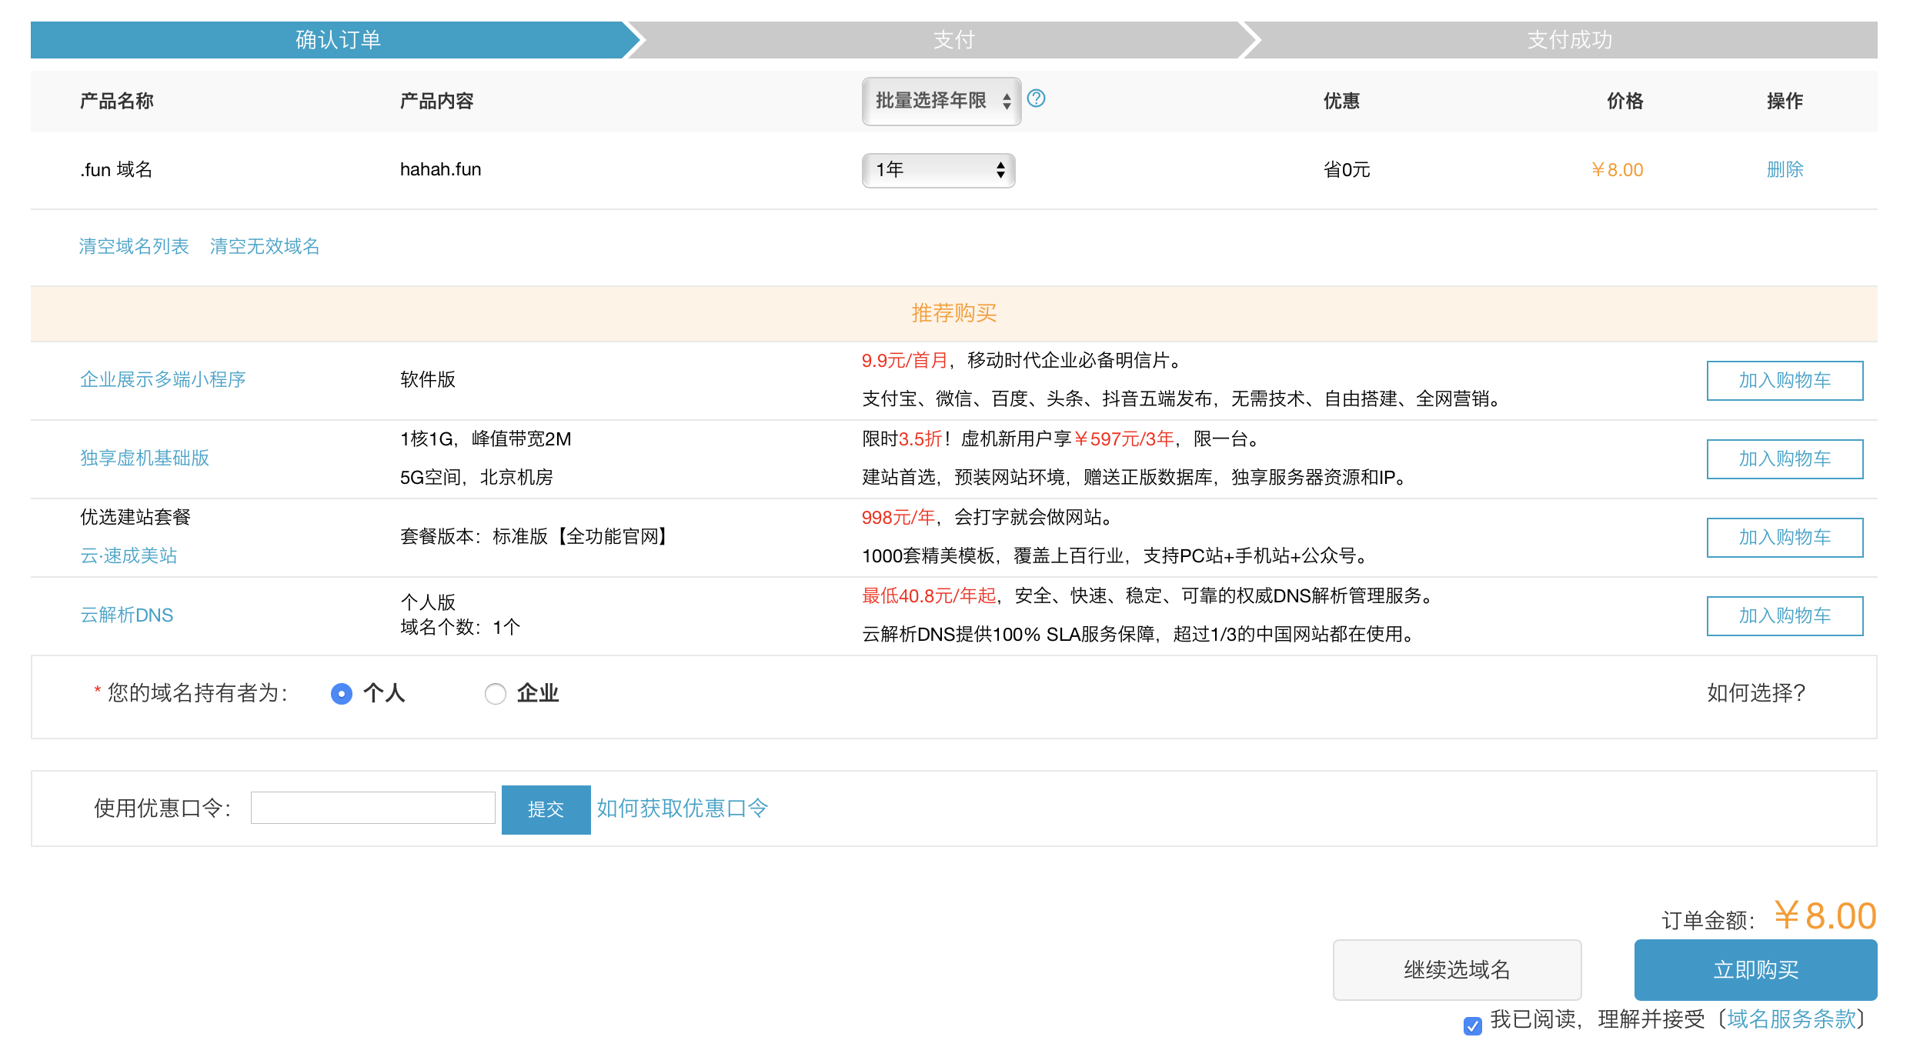This screenshot has height=1057, width=1910.
Task: Select the 个人 domain holder radio button
Action: click(x=341, y=693)
